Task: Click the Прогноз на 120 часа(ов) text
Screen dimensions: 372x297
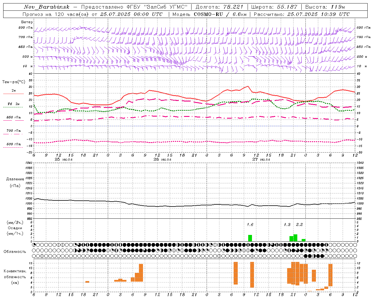Action: 56,14
